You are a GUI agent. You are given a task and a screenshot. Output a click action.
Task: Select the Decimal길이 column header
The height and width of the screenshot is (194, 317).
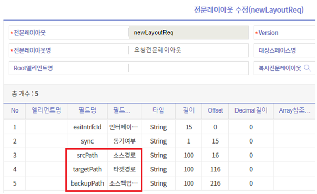251,110
